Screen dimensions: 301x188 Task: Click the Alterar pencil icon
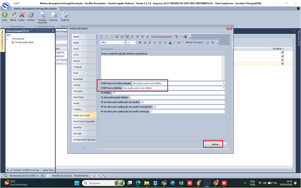[x=13, y=15]
